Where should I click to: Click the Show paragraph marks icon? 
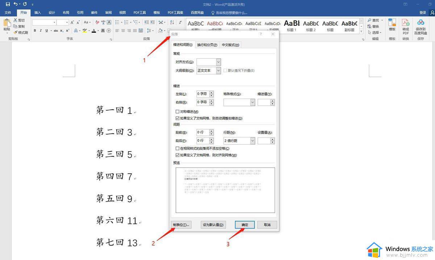181,22
